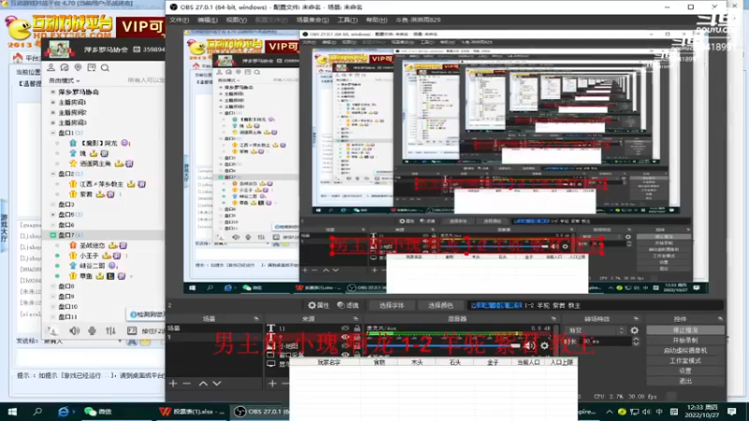Open the 场景集合(S) menu in OBS

(x=313, y=20)
